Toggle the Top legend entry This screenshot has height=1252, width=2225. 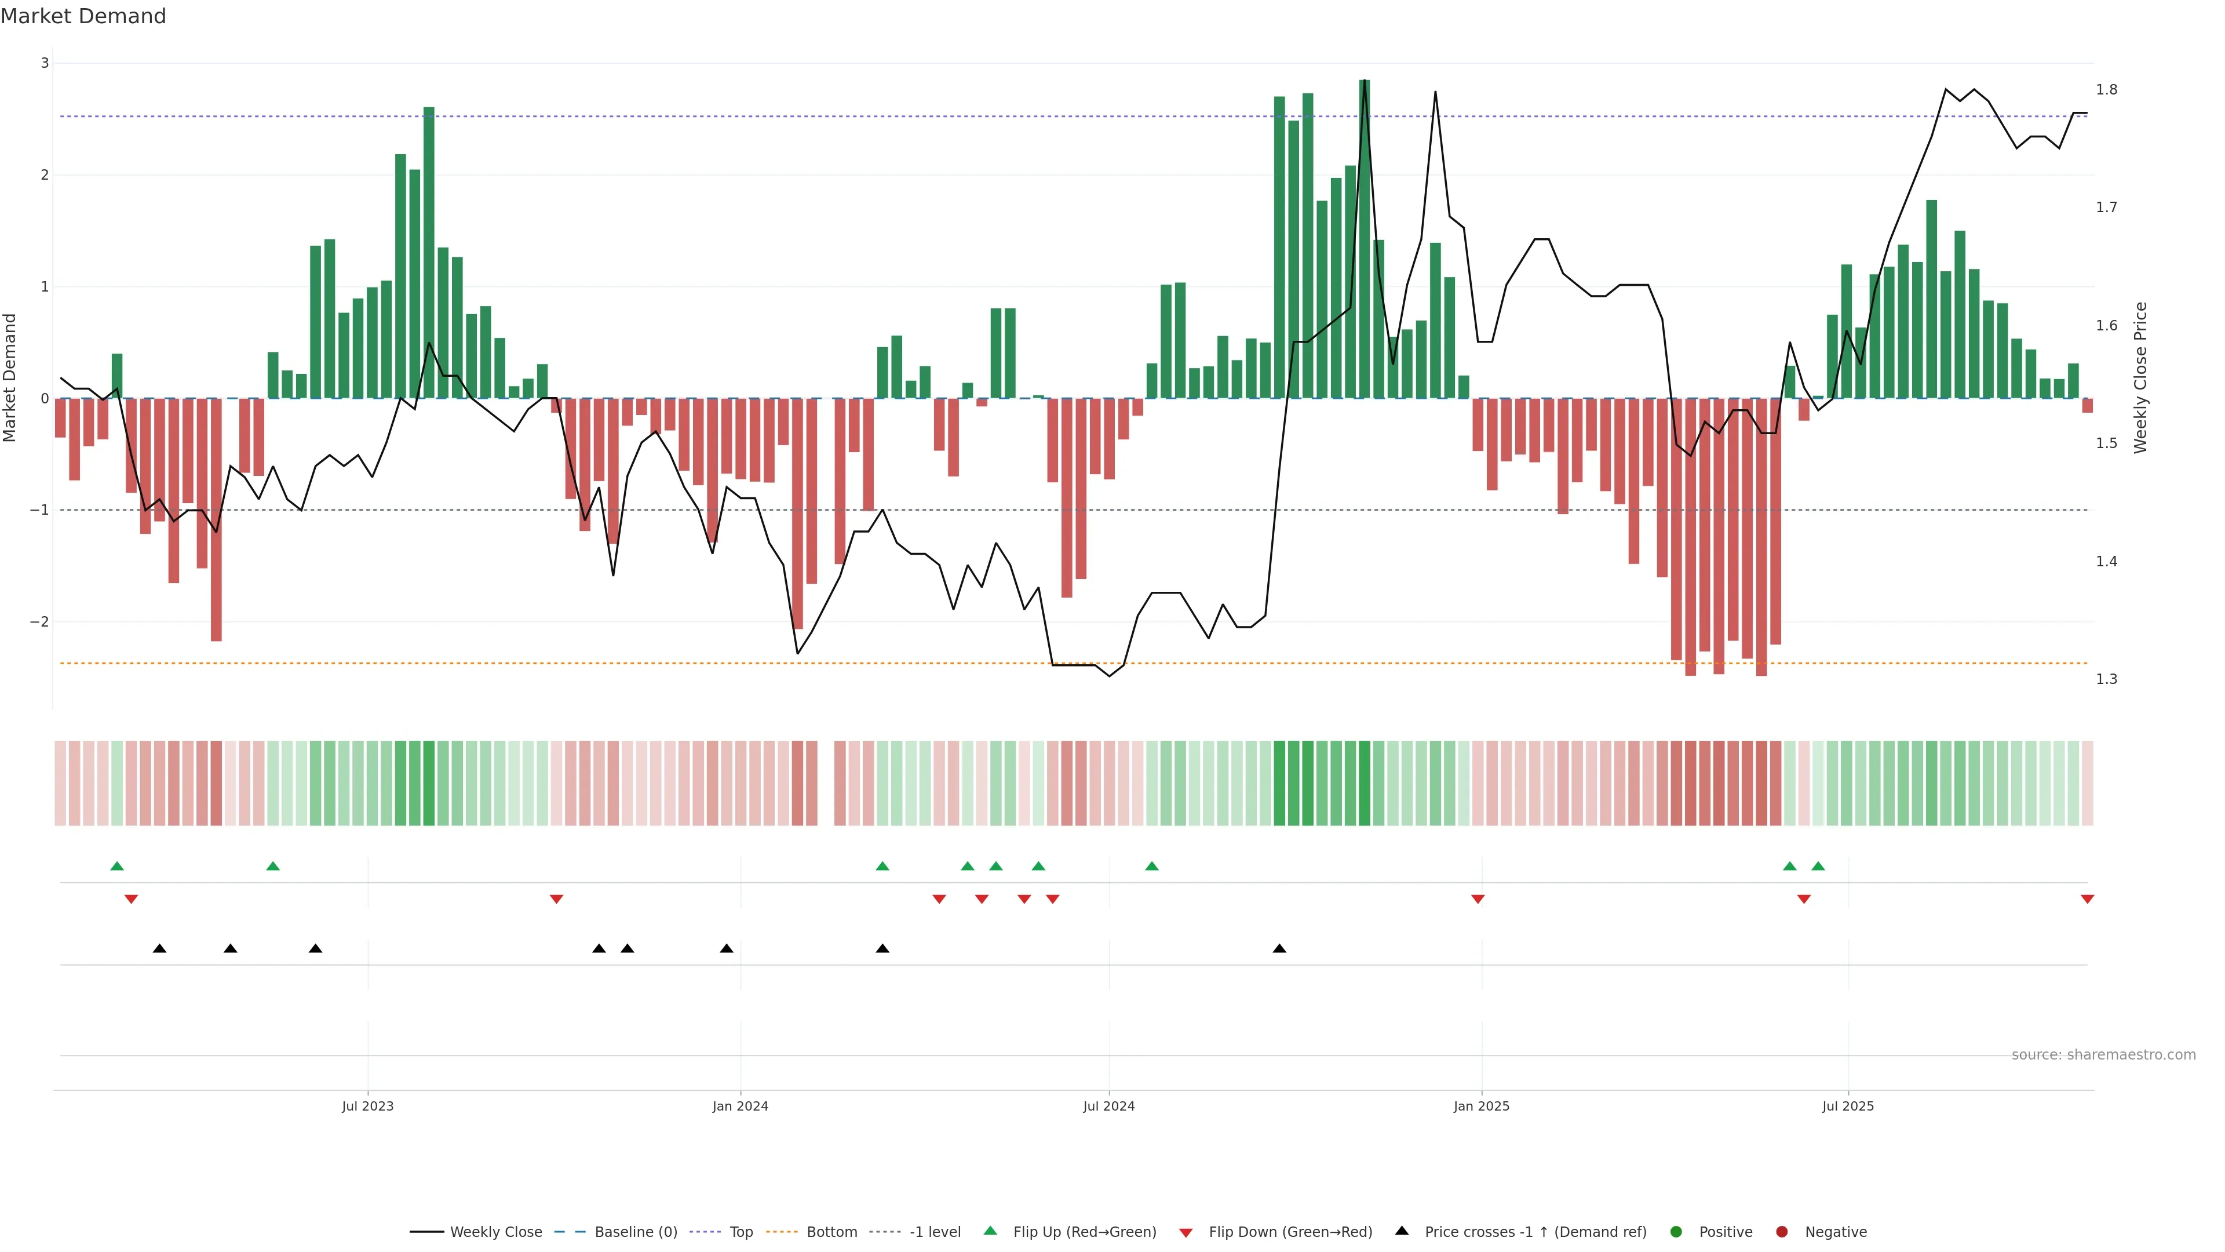(x=741, y=1232)
